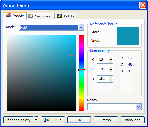This screenshot has height=127, width=148.
Task: Click the R value slider popup icon
Action: (x=111, y=60)
